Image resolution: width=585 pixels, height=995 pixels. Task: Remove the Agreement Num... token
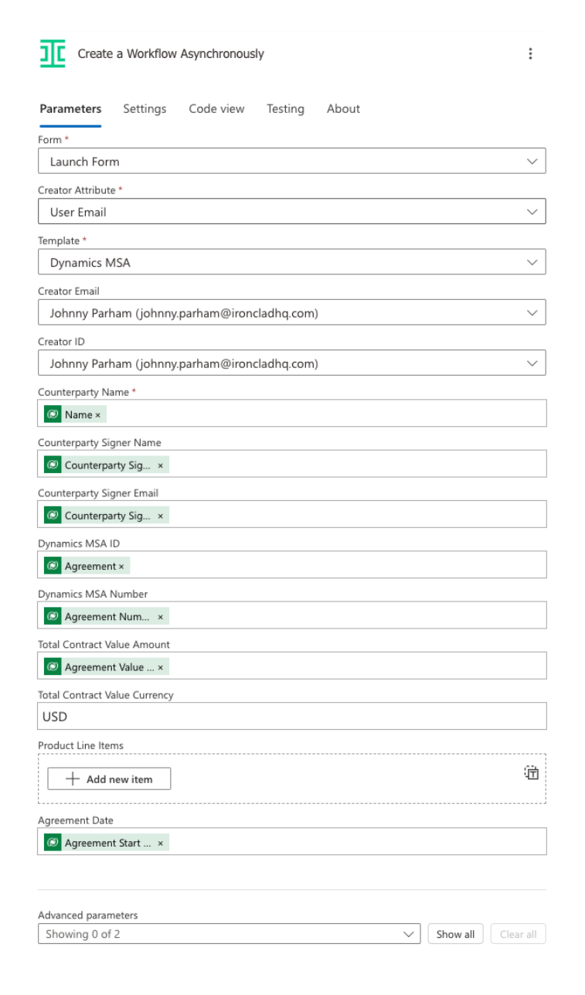pyautogui.click(x=160, y=617)
